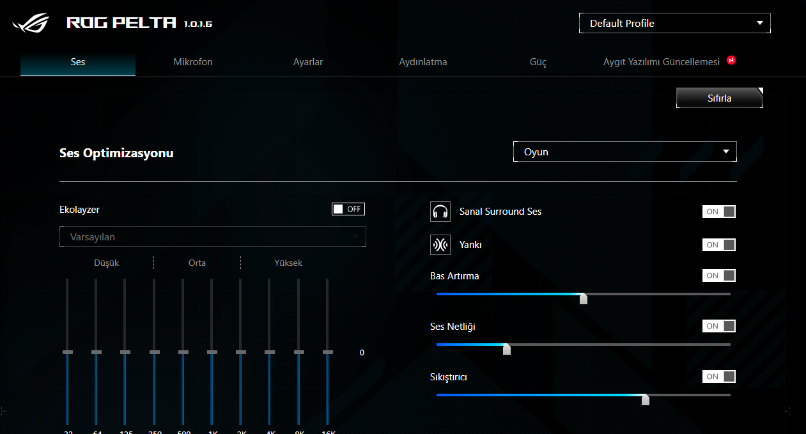
Task: Turn off the Ses Netliği switch
Action: (719, 326)
